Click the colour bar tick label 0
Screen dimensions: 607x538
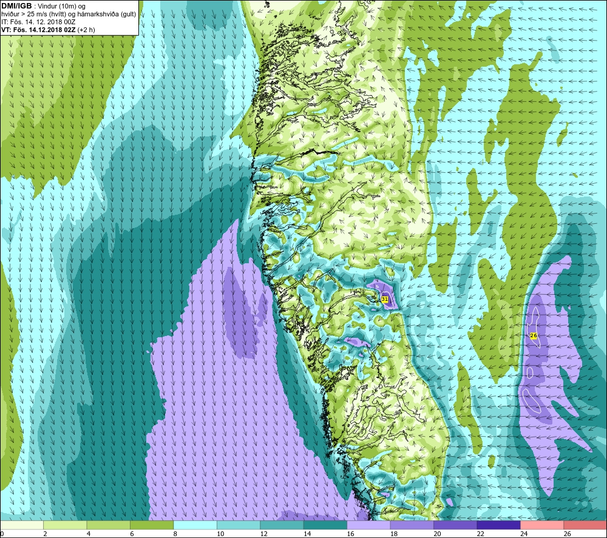tap(2, 534)
